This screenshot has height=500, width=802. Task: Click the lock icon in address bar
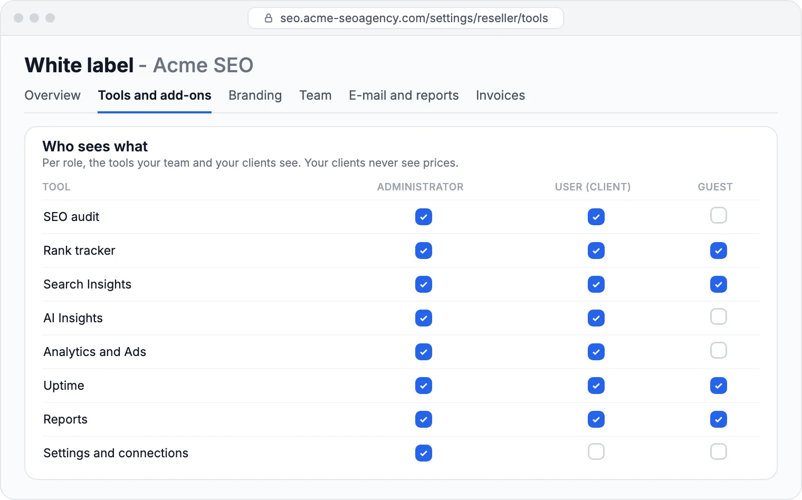pos(269,18)
